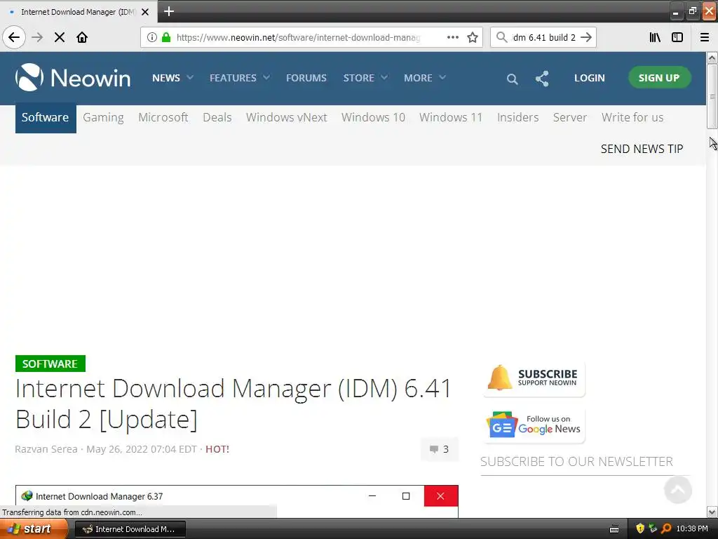Open the page actions three-dot menu
The height and width of the screenshot is (539, 718).
click(x=452, y=38)
